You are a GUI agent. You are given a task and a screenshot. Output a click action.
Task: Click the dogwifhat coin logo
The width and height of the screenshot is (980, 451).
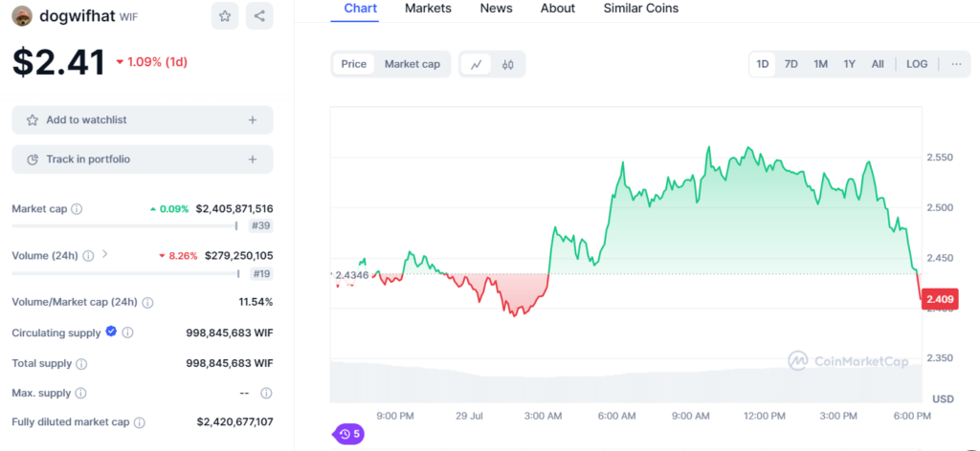point(22,16)
